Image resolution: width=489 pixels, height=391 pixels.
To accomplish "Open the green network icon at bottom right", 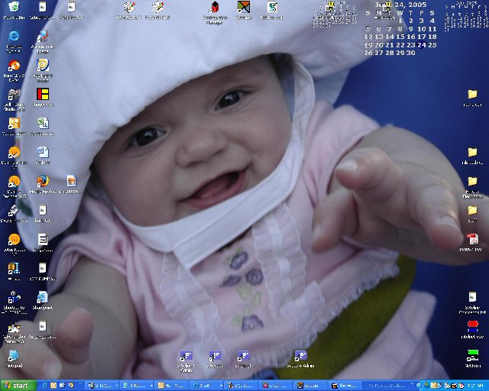I will [472, 354].
